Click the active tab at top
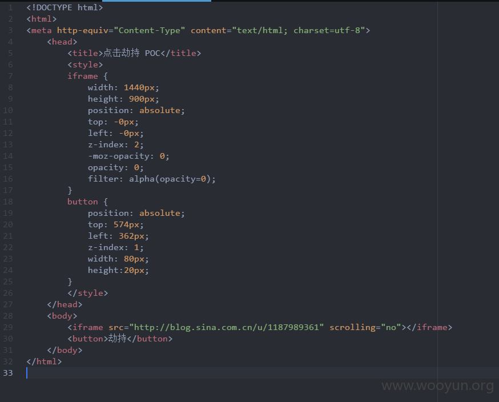The height and width of the screenshot is (402, 499). pos(156,1)
